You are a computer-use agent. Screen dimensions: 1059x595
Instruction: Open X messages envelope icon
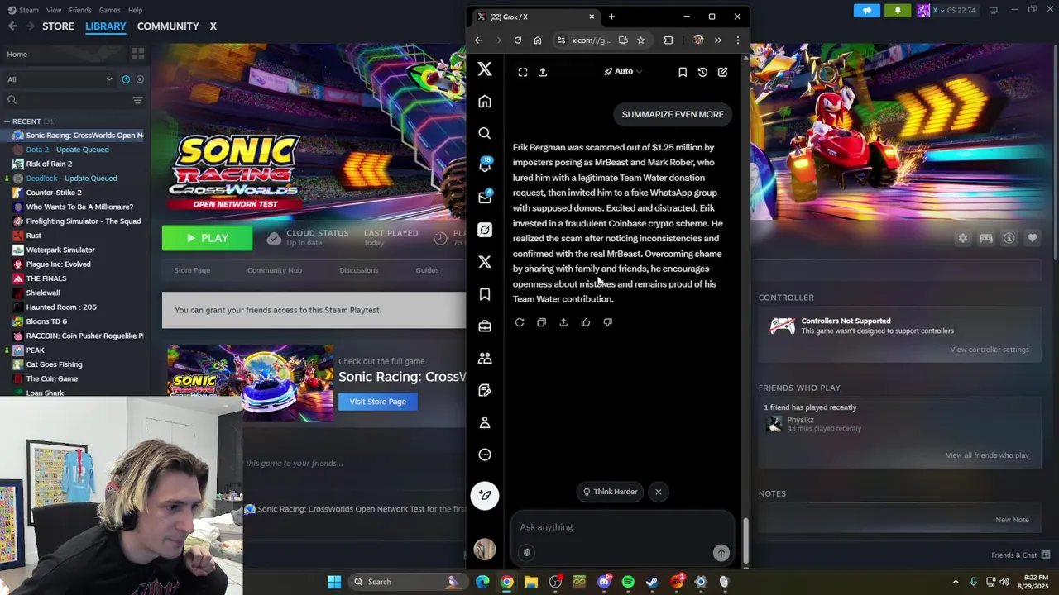click(485, 198)
